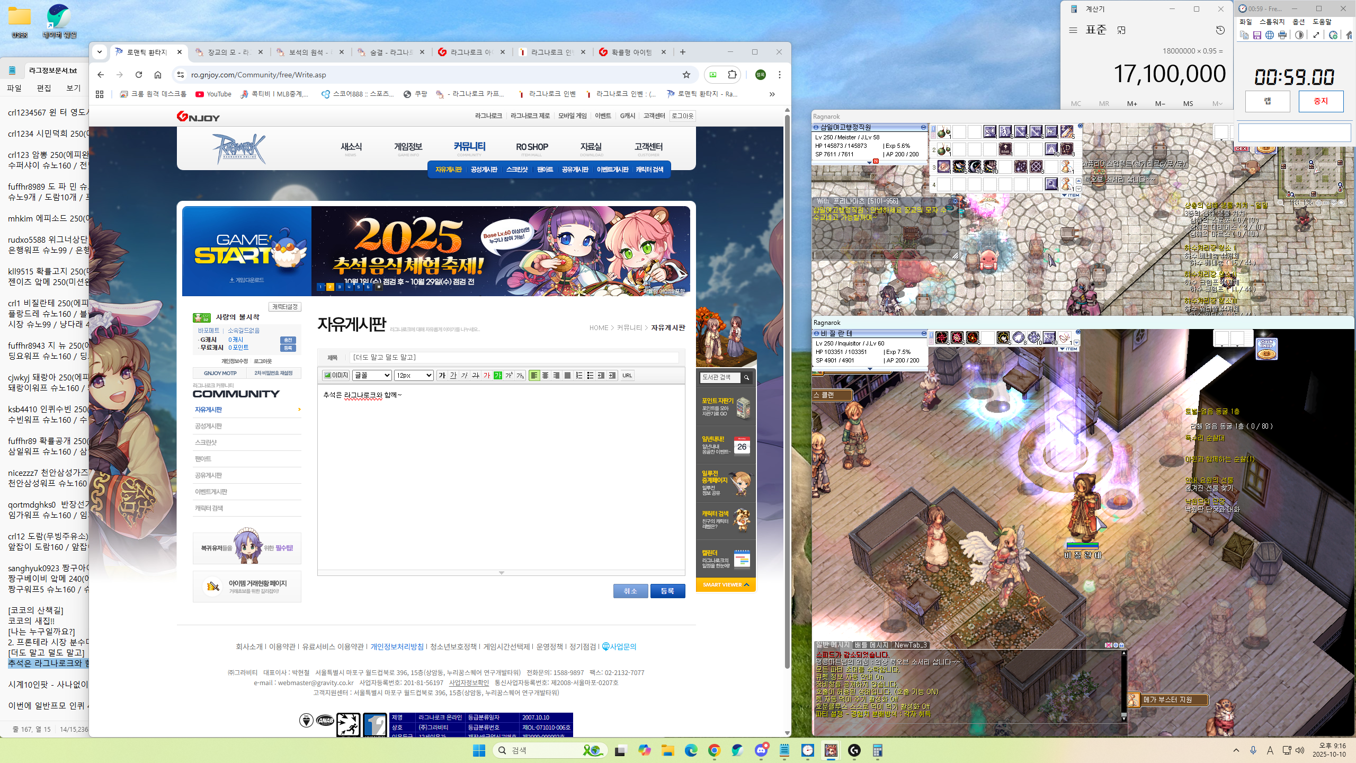Insert image with 이미지 button
This screenshot has width=1356, height=763.
pyautogui.click(x=336, y=375)
